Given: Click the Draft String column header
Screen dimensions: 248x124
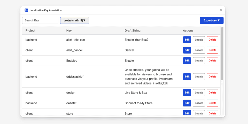Looking at the screenshot, I should pyautogui.click(x=132, y=30).
